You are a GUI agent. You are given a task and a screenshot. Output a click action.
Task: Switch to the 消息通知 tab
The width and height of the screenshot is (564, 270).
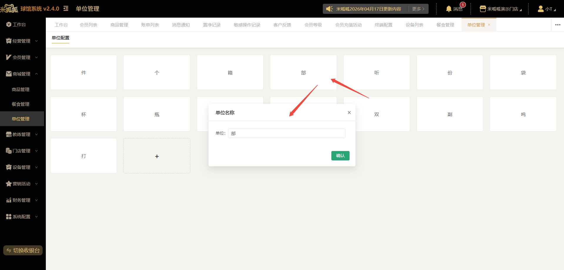click(181, 25)
